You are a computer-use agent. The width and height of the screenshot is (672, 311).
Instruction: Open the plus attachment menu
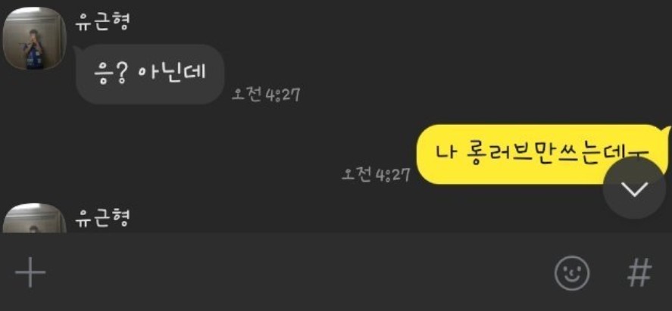30,272
